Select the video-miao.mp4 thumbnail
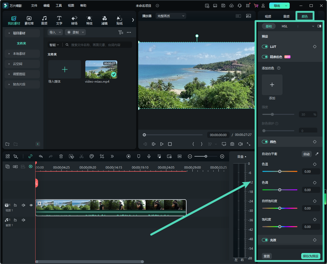This screenshot has width=327, height=264. (101, 69)
